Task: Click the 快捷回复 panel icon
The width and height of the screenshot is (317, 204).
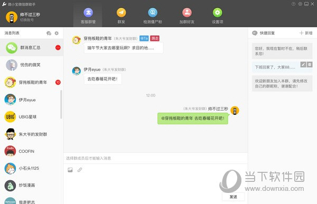Action: click(x=255, y=33)
